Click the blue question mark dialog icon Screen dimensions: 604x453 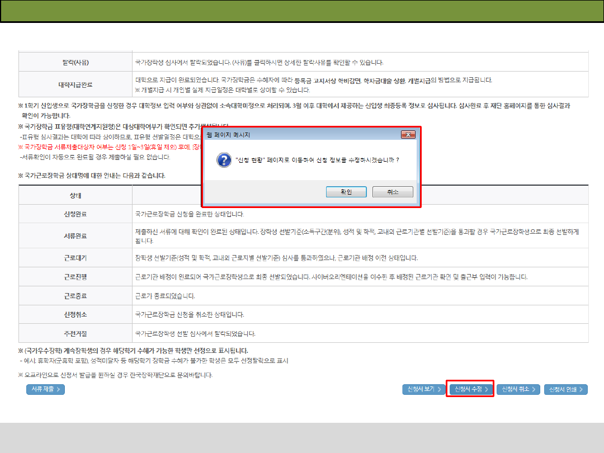[x=224, y=159]
